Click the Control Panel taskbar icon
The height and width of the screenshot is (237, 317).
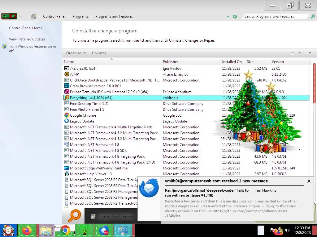coord(123,231)
